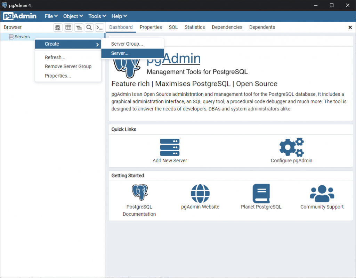Click the Configure pgAdmin link text
This screenshot has height=278, width=356.
click(292, 161)
